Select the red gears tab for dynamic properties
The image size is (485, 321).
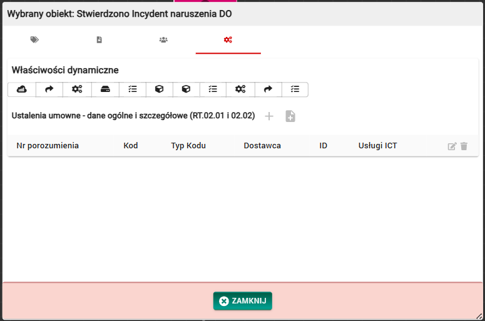point(228,40)
